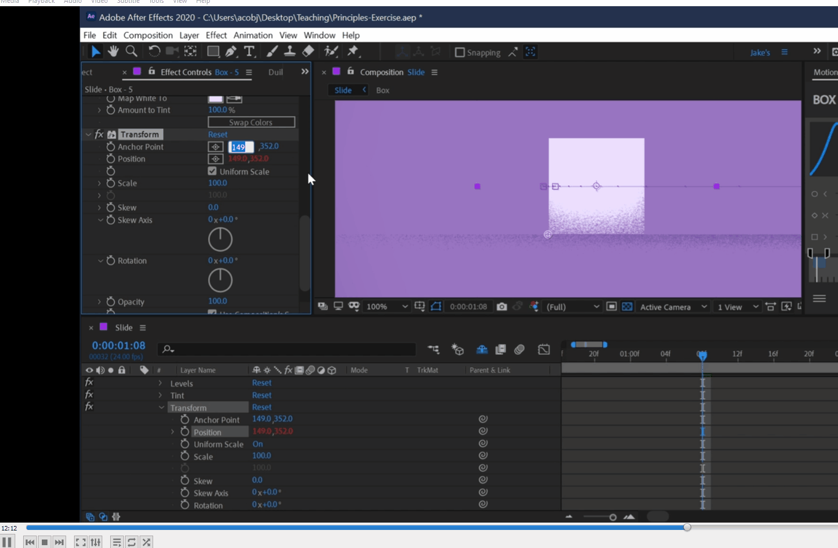The height and width of the screenshot is (548, 838).
Task: Click the current time indicator in timeline ruler
Action: pos(702,355)
